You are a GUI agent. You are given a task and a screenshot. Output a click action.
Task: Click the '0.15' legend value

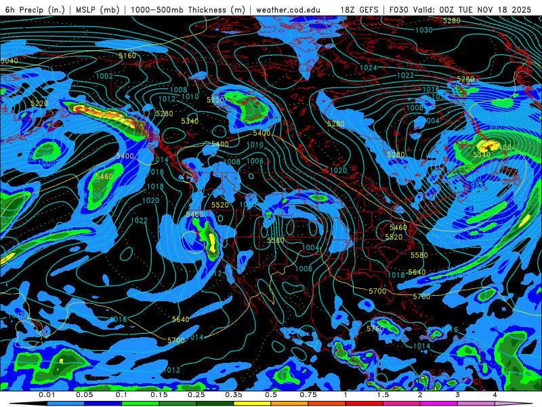pyautogui.click(x=159, y=395)
